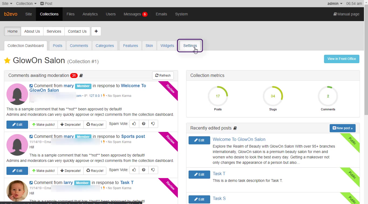Click the plus icon to add a collection
368x204 pixels.
click(x=96, y=31)
